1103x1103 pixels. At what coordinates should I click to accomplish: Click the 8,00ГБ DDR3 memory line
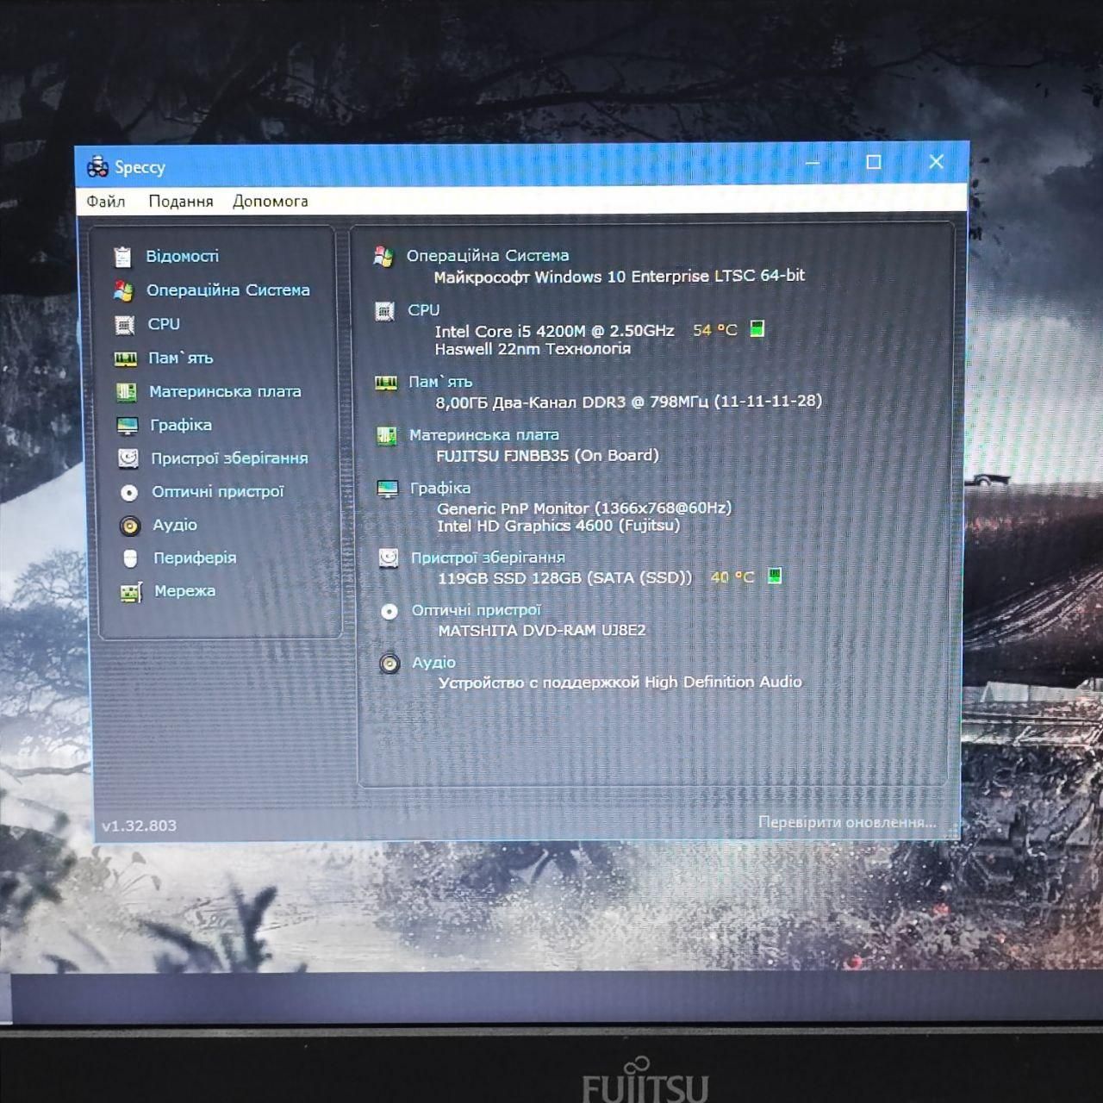click(x=629, y=402)
